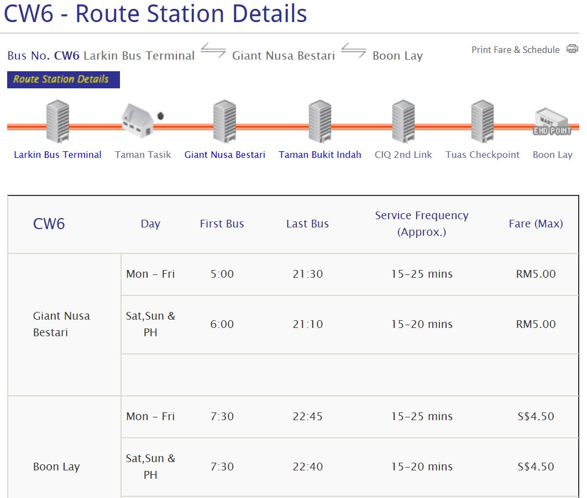Viewport: 587px width, 498px height.
Task: Open the Giant Nusa Bestari station link
Action: (x=224, y=155)
